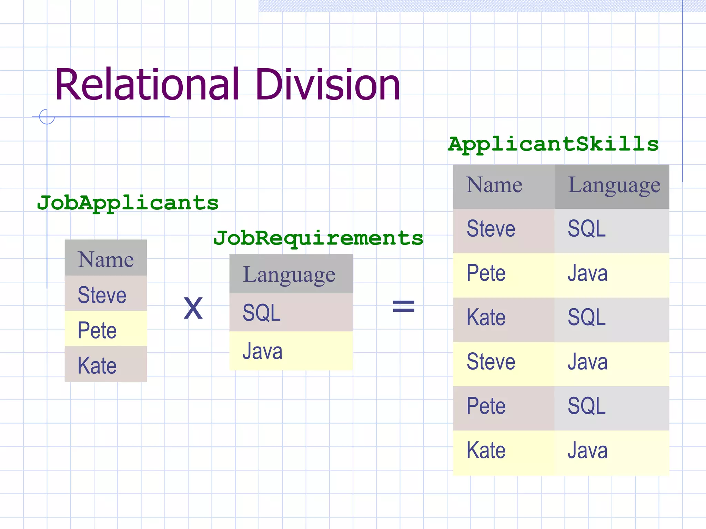Click the Kate cell in JobApplicants table

(106, 364)
